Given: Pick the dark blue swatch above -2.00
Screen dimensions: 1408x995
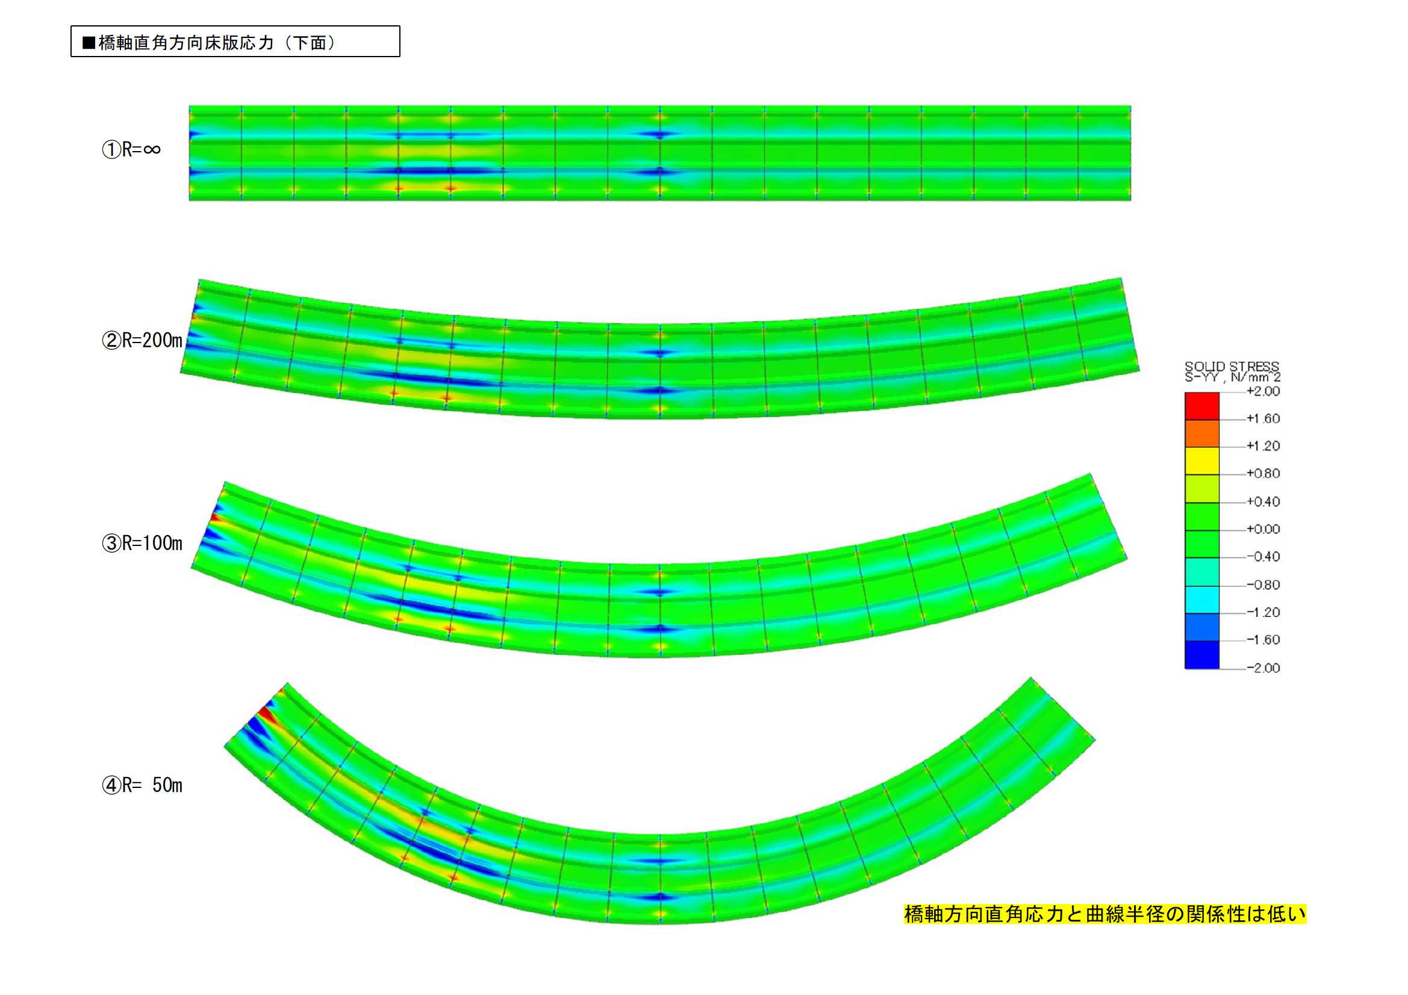Looking at the screenshot, I should [1201, 654].
